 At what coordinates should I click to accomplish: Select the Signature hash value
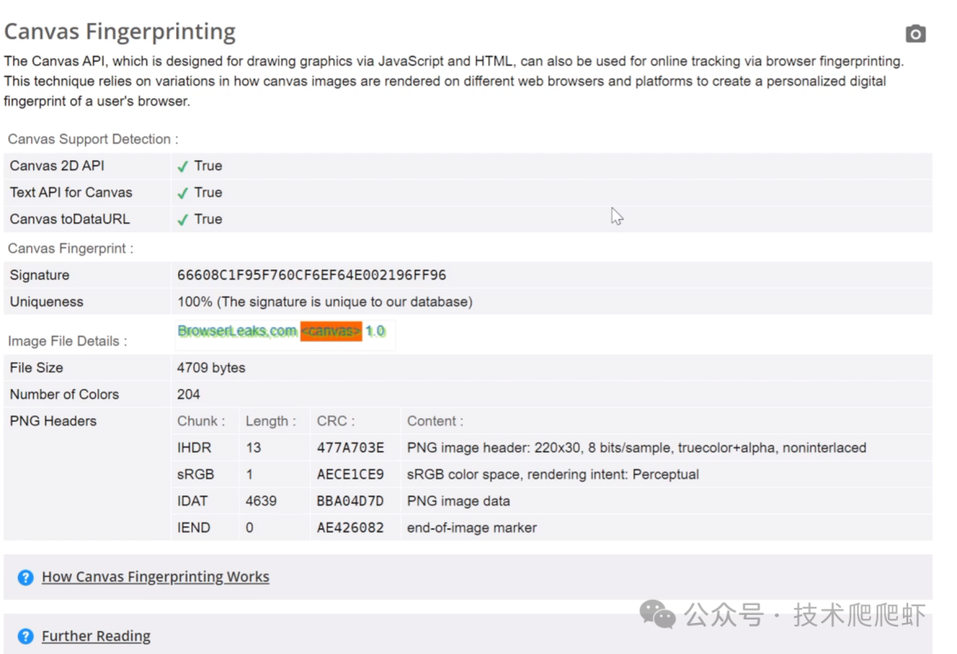tap(311, 276)
